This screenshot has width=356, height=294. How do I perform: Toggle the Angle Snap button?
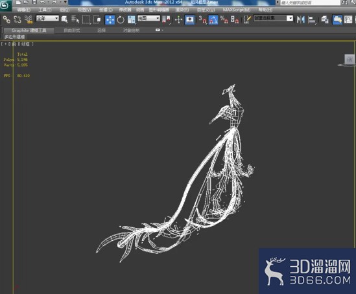213,19
